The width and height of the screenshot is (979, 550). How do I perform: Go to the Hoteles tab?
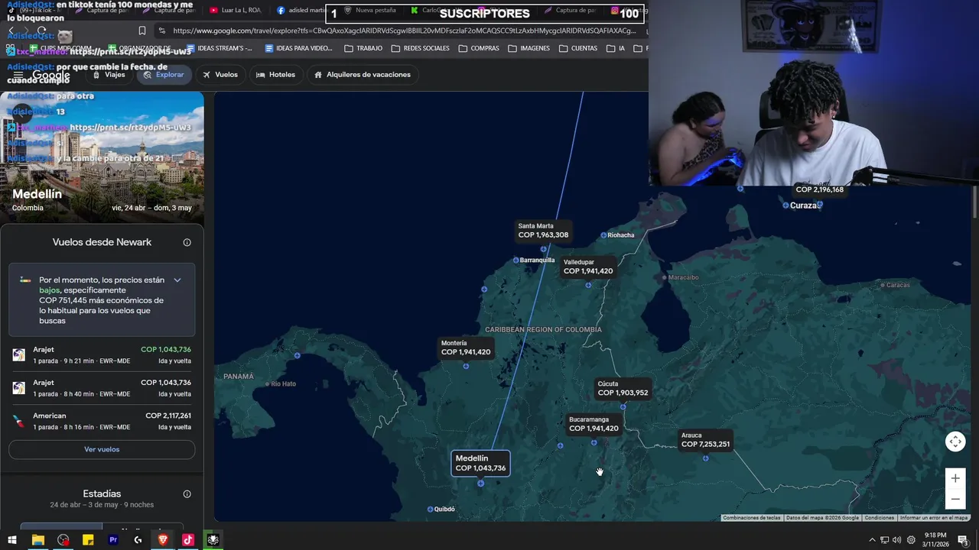coord(275,75)
